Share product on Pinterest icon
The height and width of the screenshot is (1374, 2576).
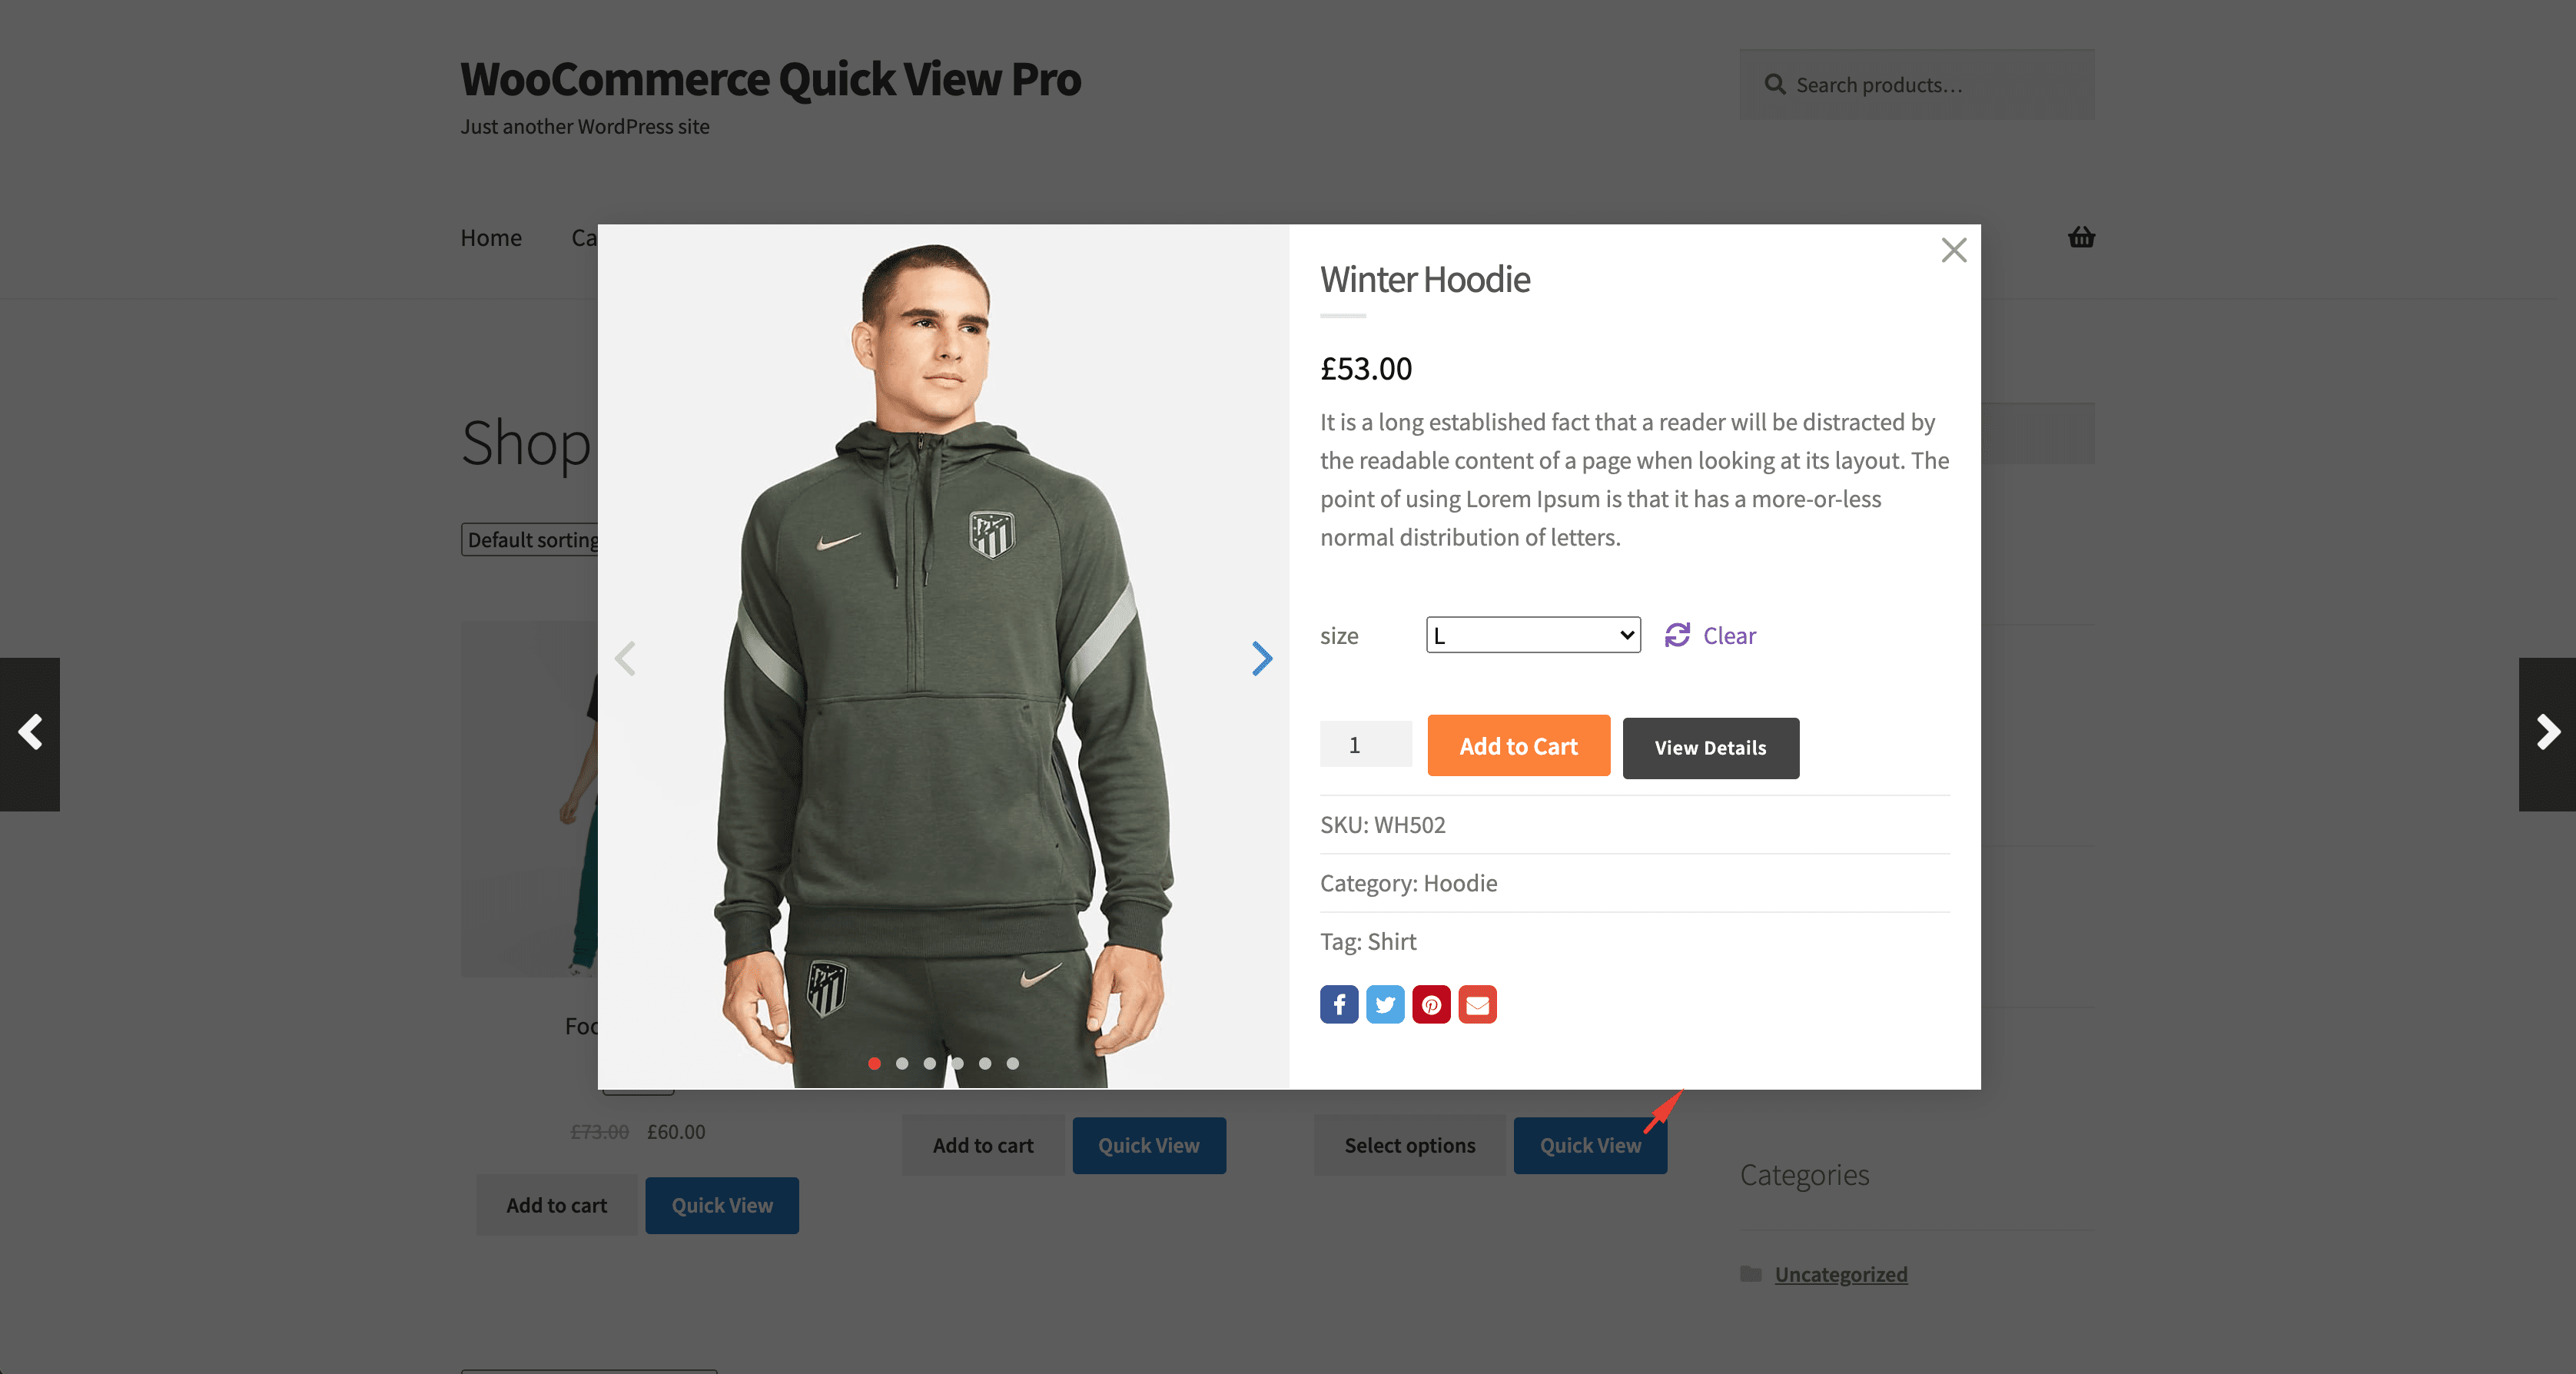[x=1431, y=1004]
